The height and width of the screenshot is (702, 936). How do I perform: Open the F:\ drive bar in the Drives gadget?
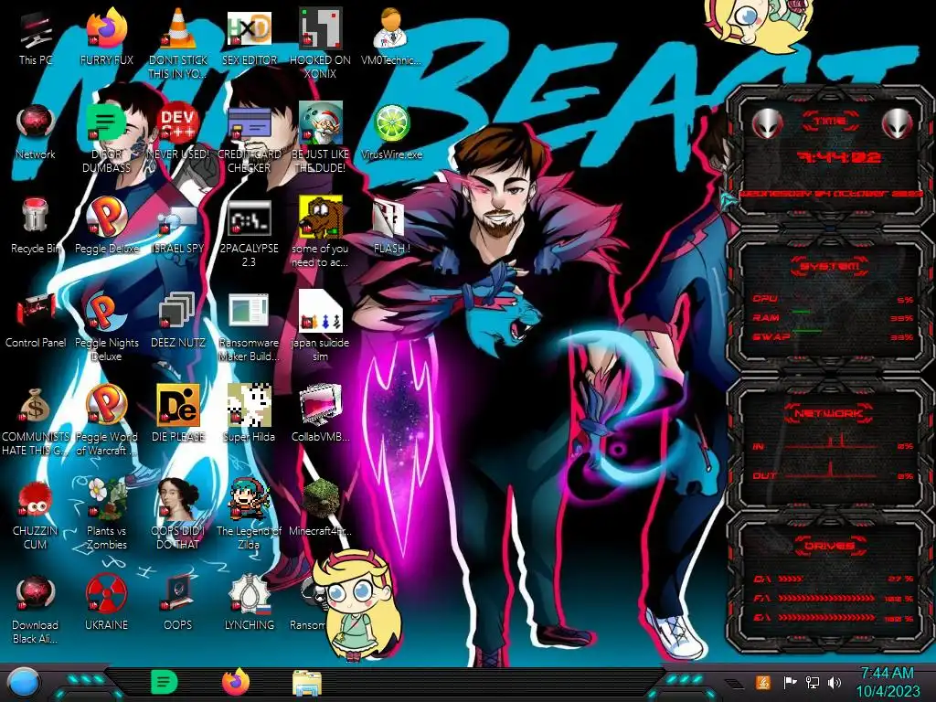pyautogui.click(x=833, y=598)
